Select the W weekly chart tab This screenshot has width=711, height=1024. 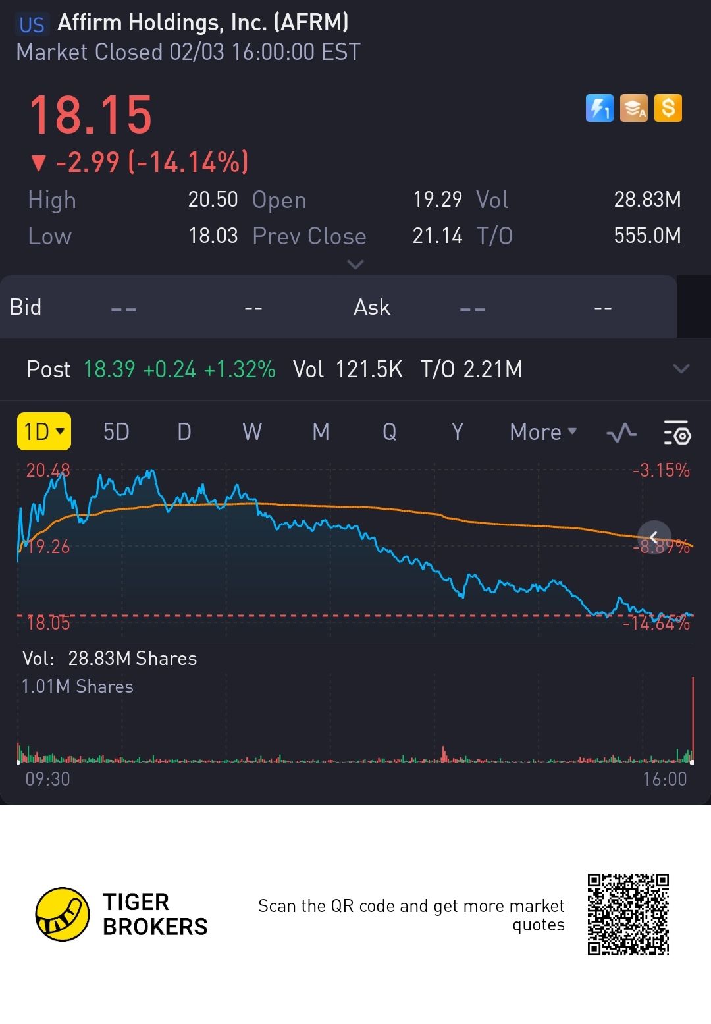tap(252, 432)
